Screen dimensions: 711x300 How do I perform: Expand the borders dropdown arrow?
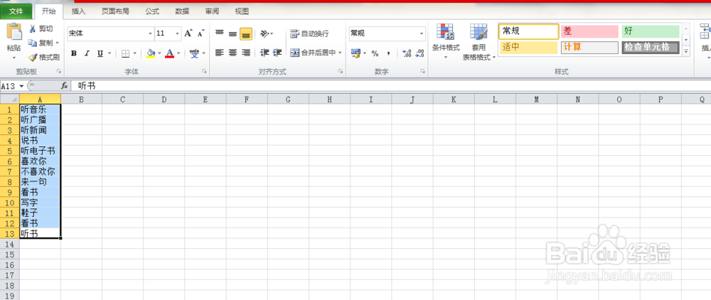pos(134,53)
